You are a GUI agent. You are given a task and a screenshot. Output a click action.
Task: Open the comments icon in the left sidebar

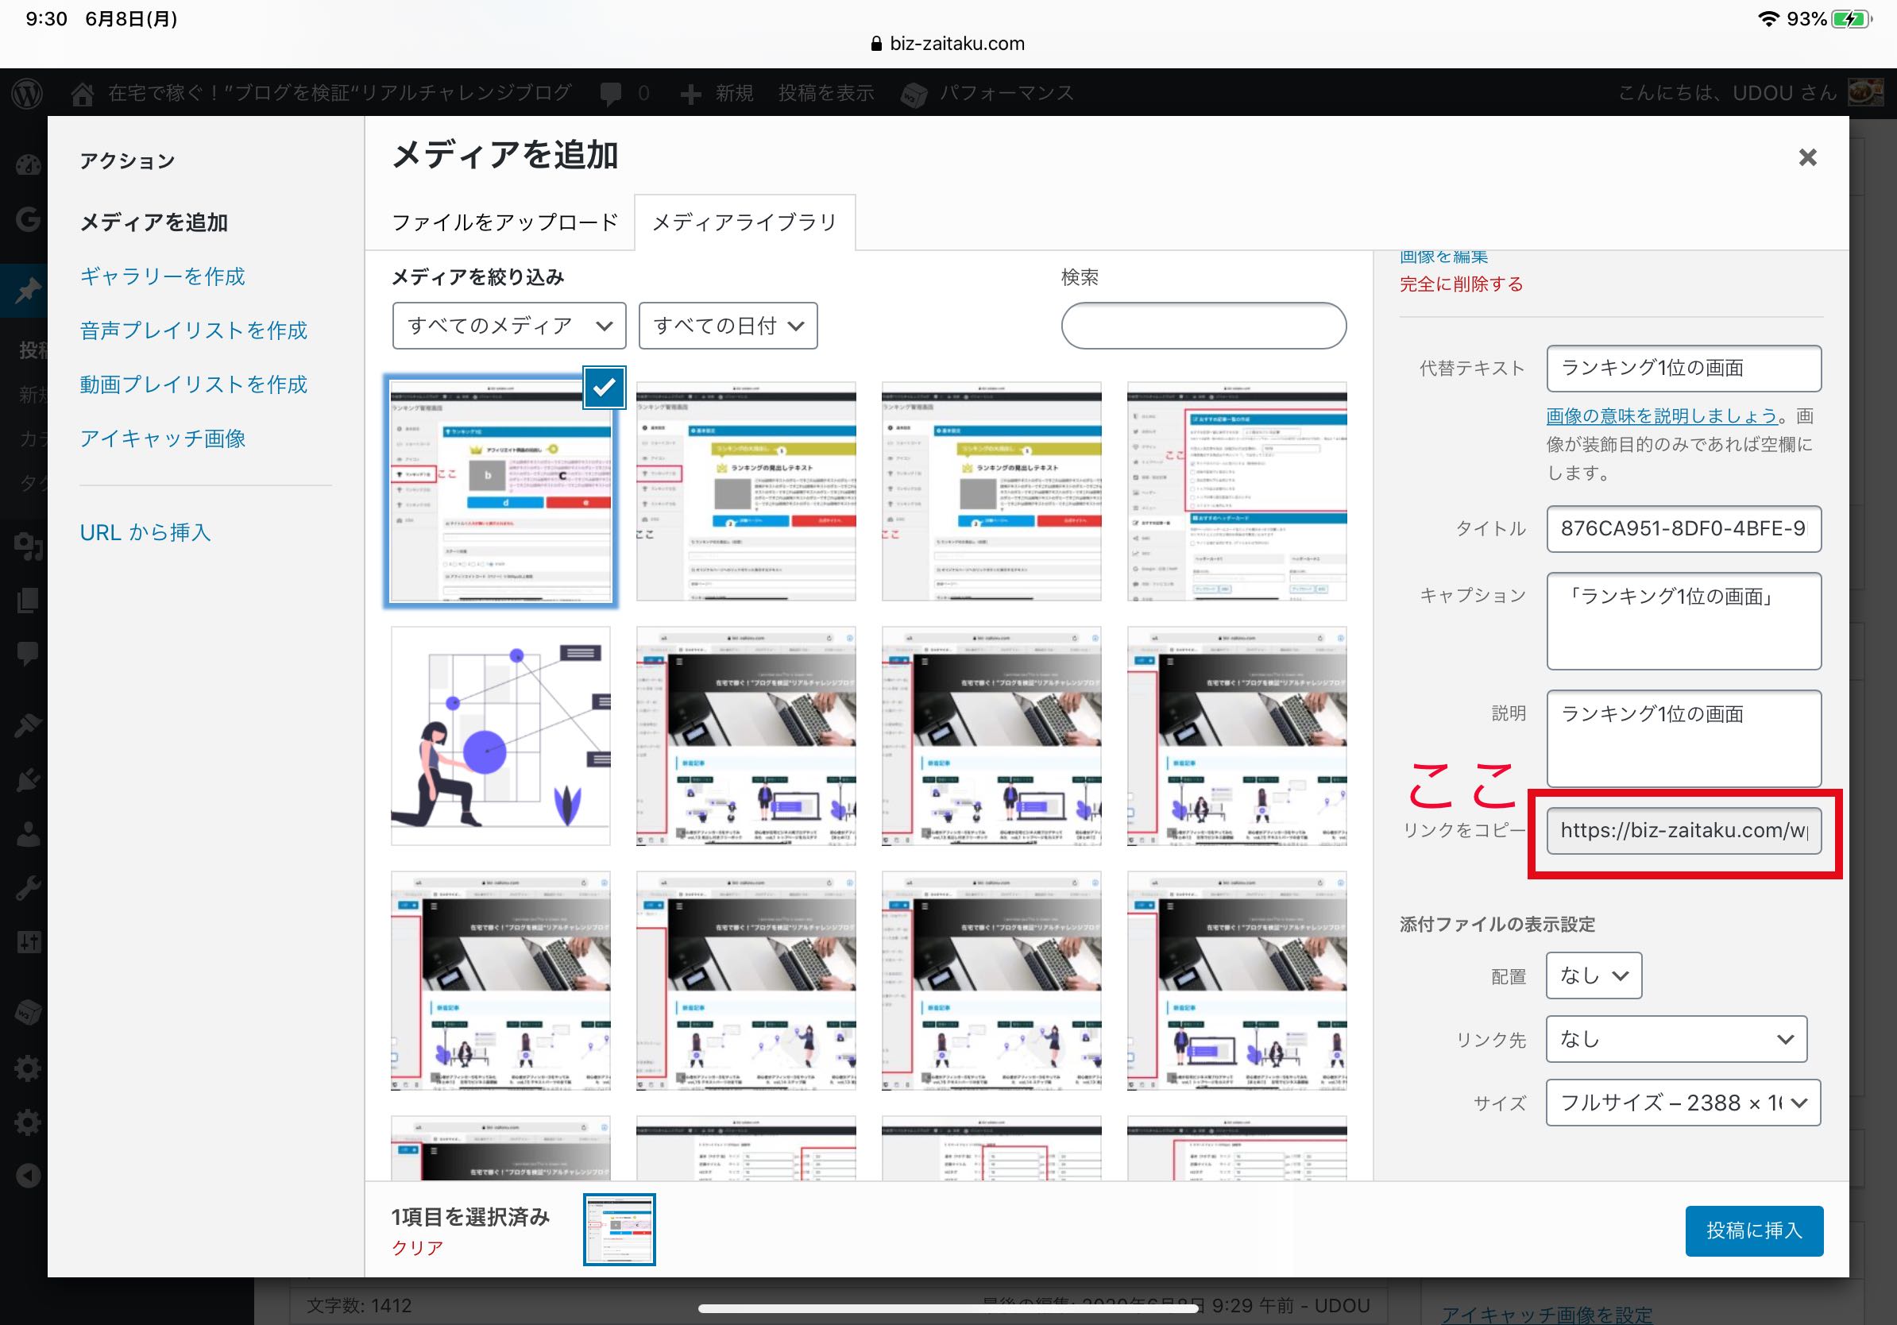28,654
